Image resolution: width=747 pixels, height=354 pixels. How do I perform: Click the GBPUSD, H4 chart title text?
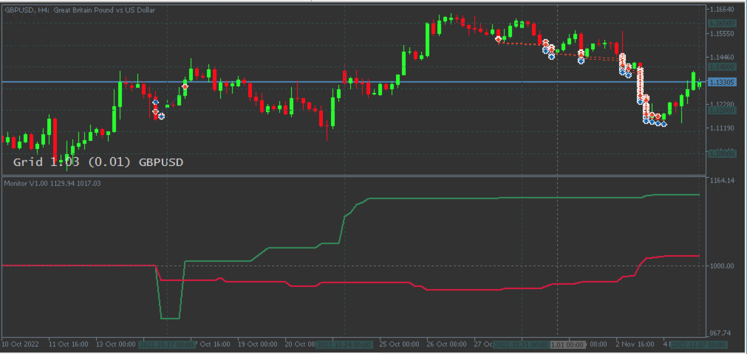point(80,10)
